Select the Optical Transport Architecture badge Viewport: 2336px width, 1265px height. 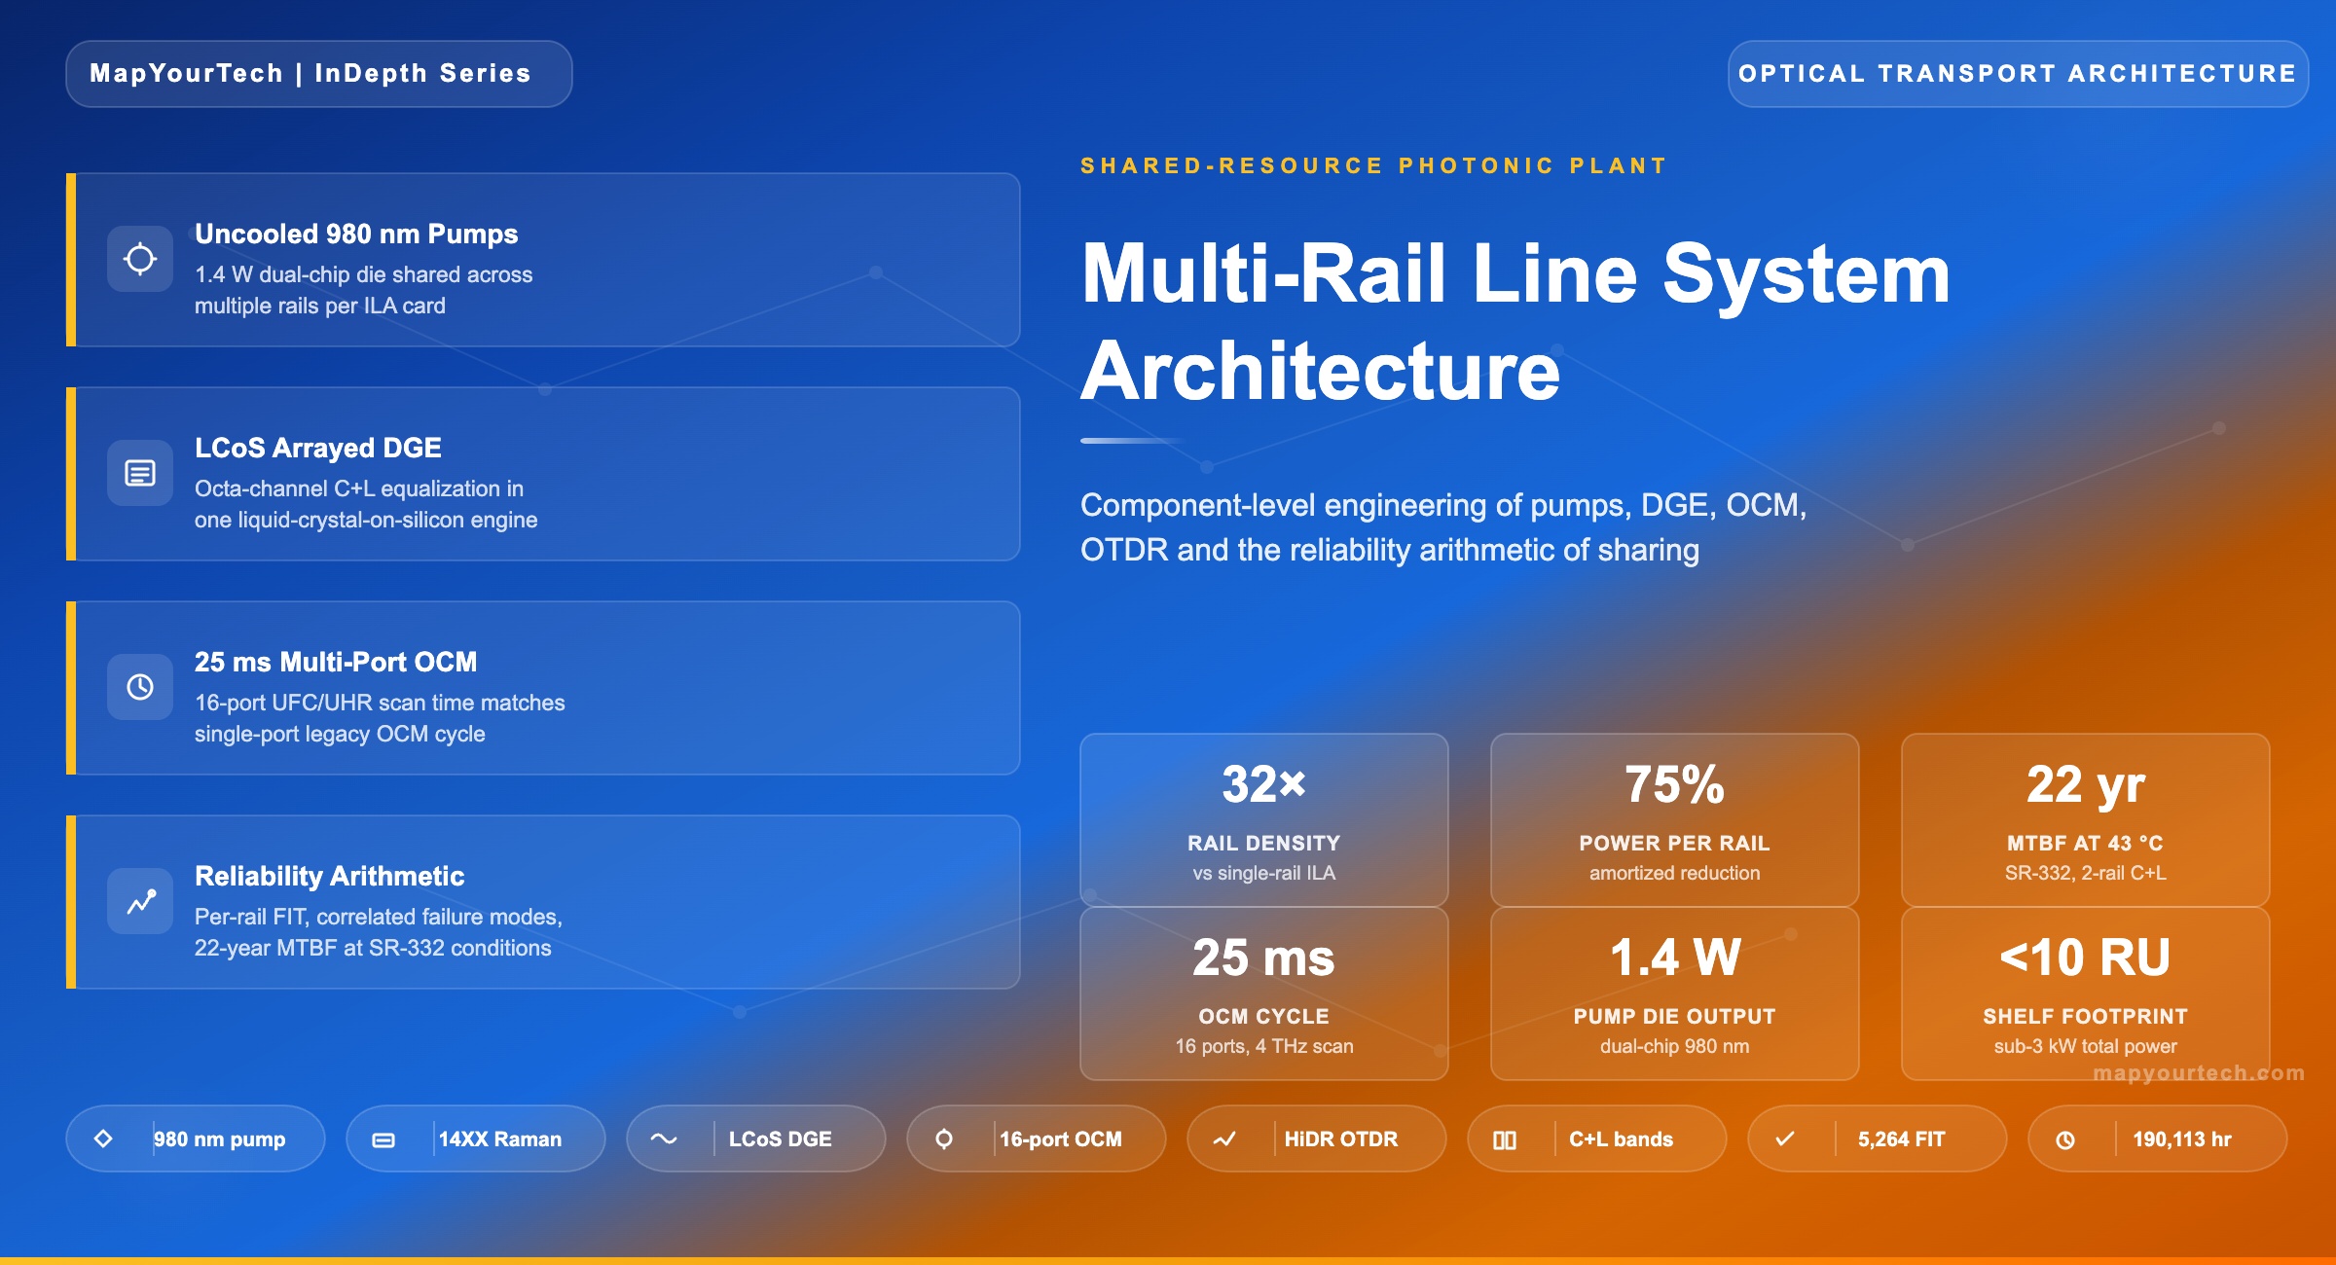(x=2018, y=74)
